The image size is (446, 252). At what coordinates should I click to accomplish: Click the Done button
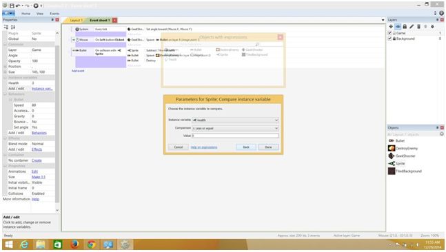tap(269, 147)
